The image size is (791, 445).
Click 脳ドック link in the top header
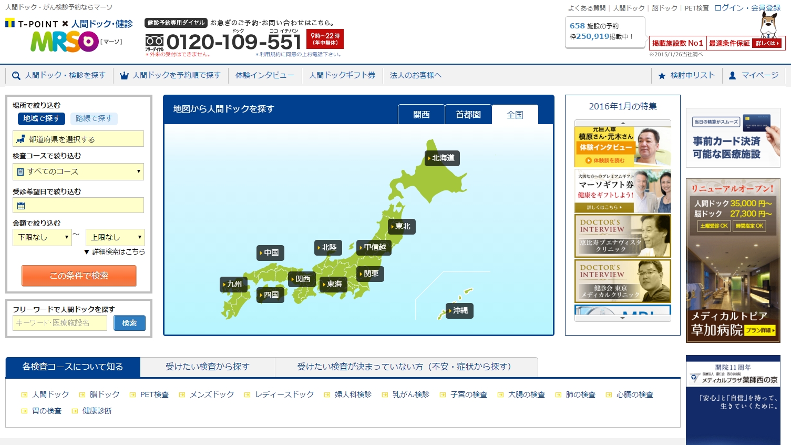pyautogui.click(x=664, y=8)
